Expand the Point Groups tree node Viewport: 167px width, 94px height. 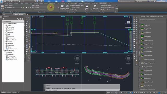tap(5, 27)
